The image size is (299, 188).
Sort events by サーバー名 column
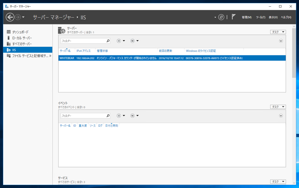pos(65,125)
